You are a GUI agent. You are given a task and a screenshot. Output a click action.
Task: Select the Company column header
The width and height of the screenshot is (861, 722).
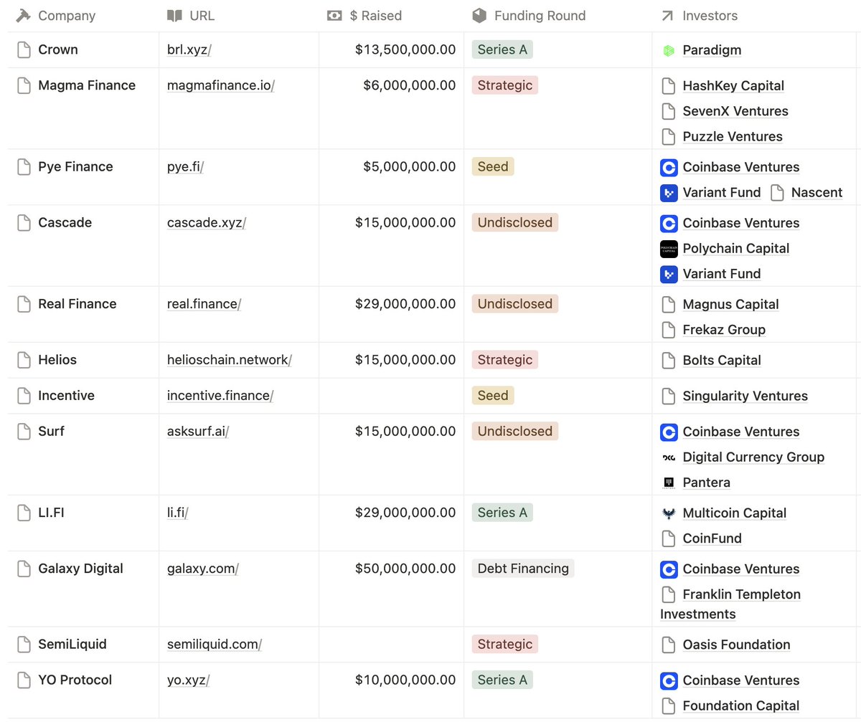point(68,15)
